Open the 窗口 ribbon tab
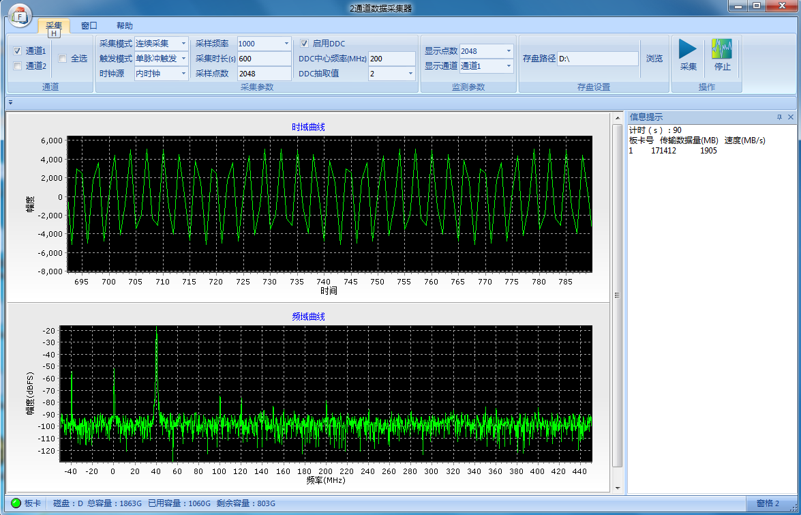Screen dimensions: 801x515 (x=89, y=25)
